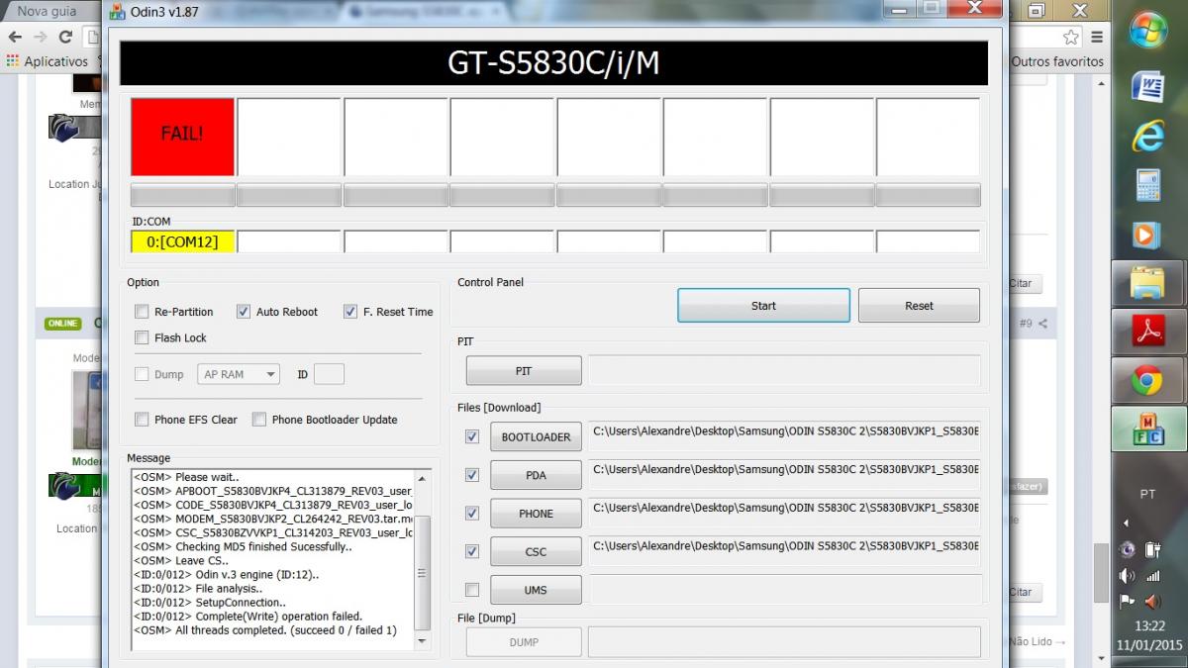
Task: Bookmark the page with Chrome's star icon
Action: click(1071, 37)
